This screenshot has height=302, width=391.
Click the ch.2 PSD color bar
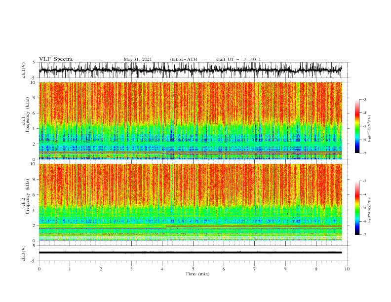coord(357,208)
